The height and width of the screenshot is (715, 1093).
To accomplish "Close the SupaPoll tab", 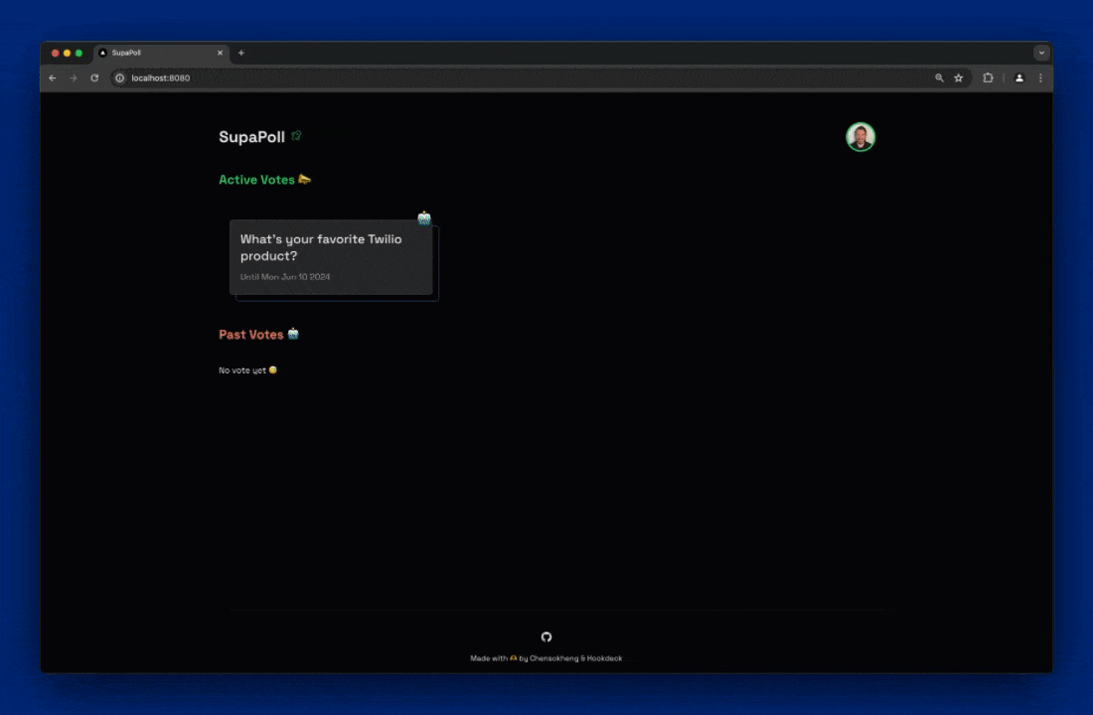I will 221,53.
